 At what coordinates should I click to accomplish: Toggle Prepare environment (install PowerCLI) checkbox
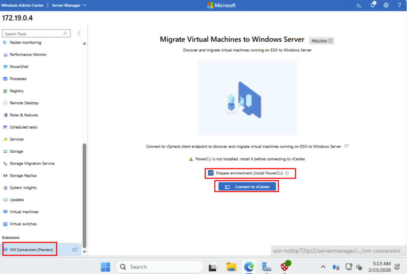pyautogui.click(x=211, y=173)
